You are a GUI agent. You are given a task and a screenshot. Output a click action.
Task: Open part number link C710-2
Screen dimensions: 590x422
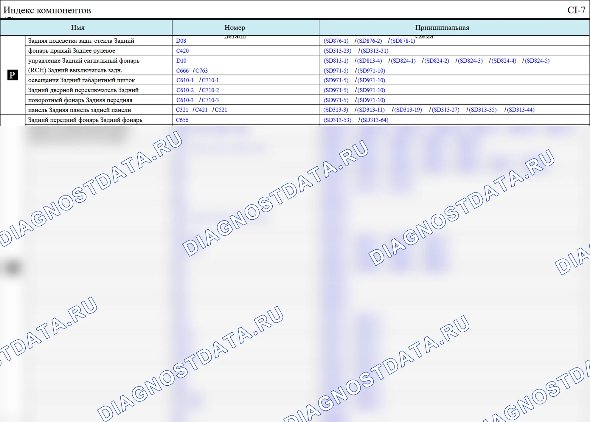point(210,90)
